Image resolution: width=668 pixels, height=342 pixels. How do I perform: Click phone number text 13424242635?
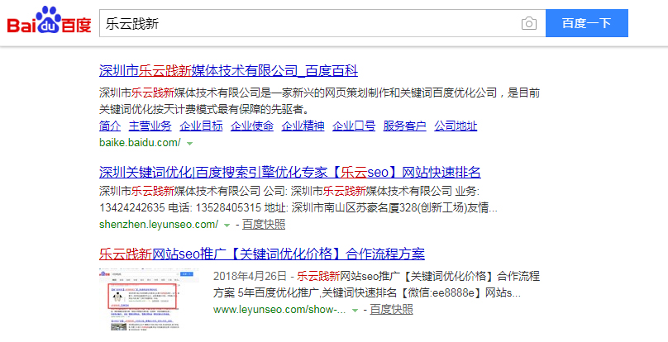(132, 208)
